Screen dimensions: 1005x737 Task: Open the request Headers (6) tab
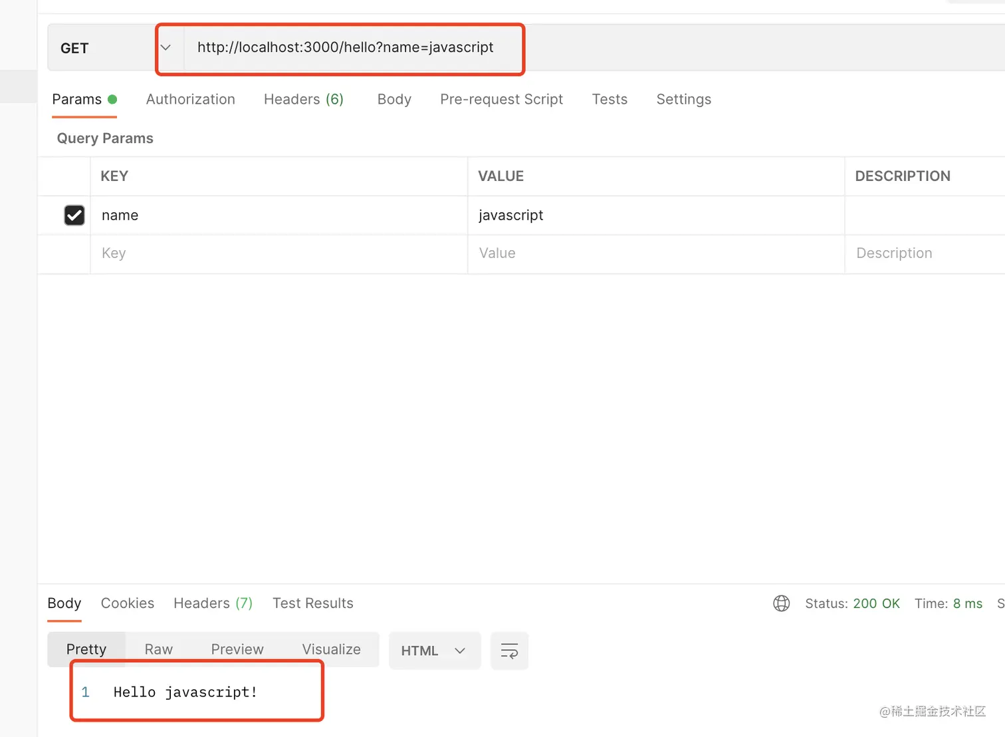pyautogui.click(x=304, y=99)
